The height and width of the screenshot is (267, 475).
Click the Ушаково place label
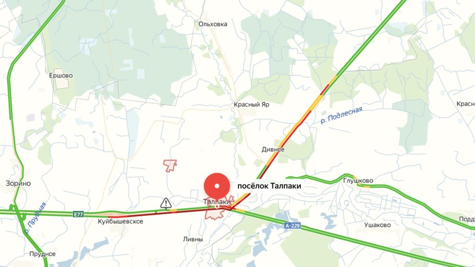(377, 225)
